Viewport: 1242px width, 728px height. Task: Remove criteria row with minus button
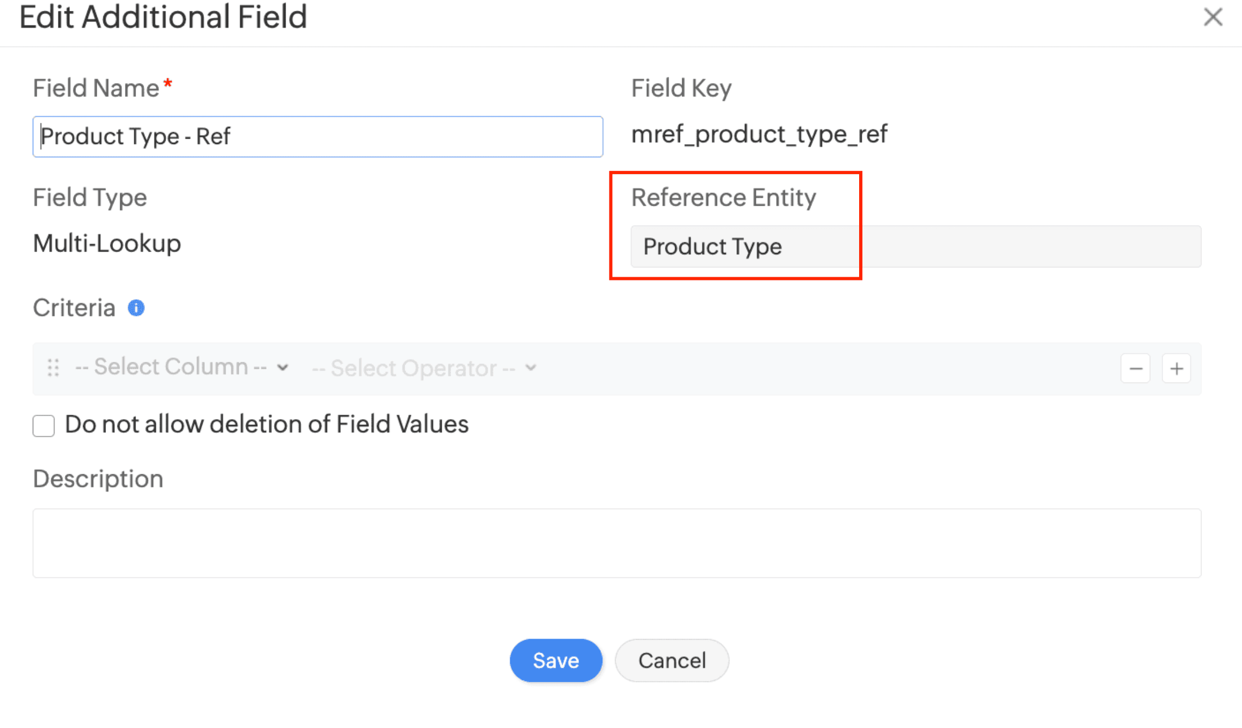[x=1135, y=369]
